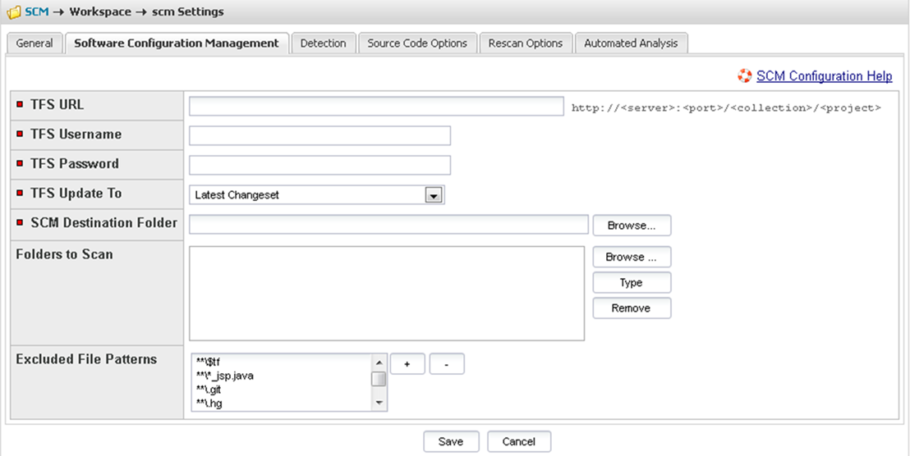Click the SCM folder icon in breadcrumb
The image size is (910, 456).
[13, 12]
